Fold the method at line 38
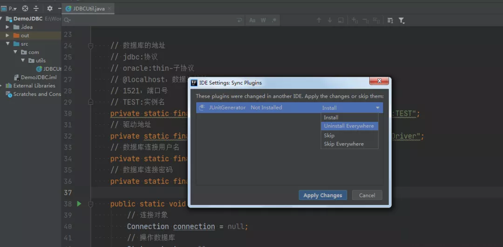 pyautogui.click(x=90, y=204)
